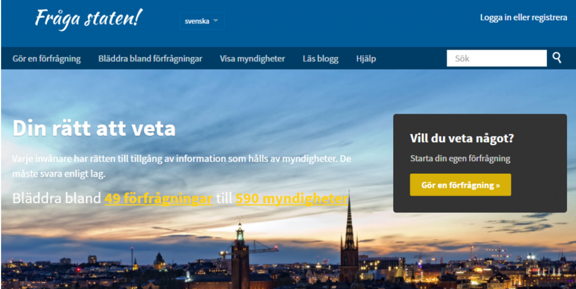This screenshot has width=576, height=289.
Task: Click the magnifying glass search icon
Action: click(557, 58)
